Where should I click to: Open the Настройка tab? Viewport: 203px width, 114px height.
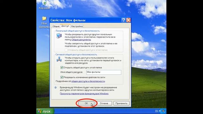click(x=77, y=26)
